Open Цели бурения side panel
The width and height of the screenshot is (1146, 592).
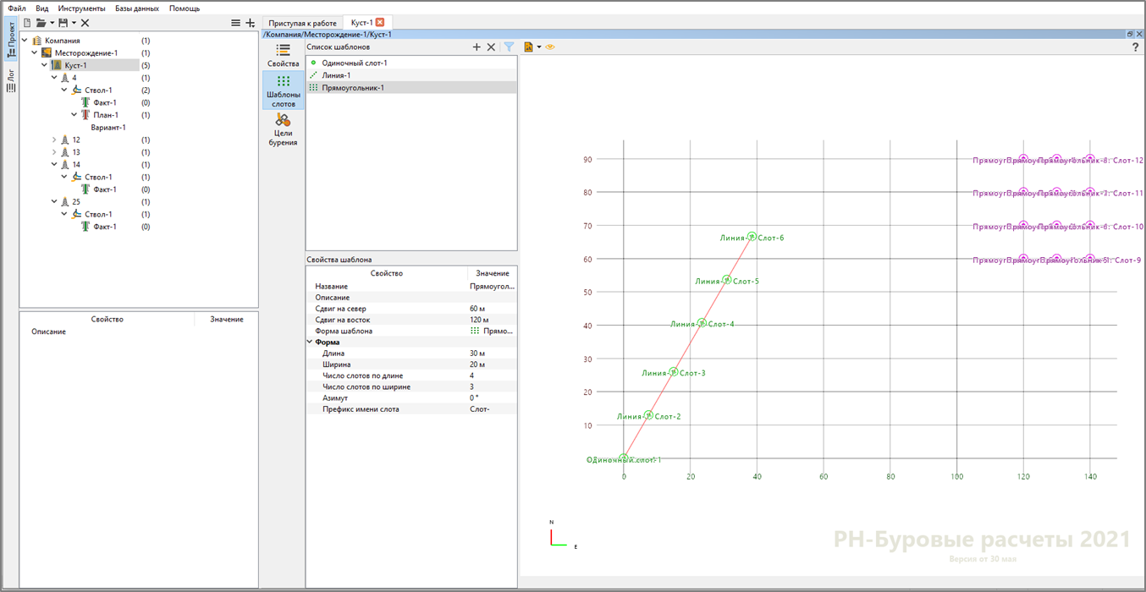(284, 130)
